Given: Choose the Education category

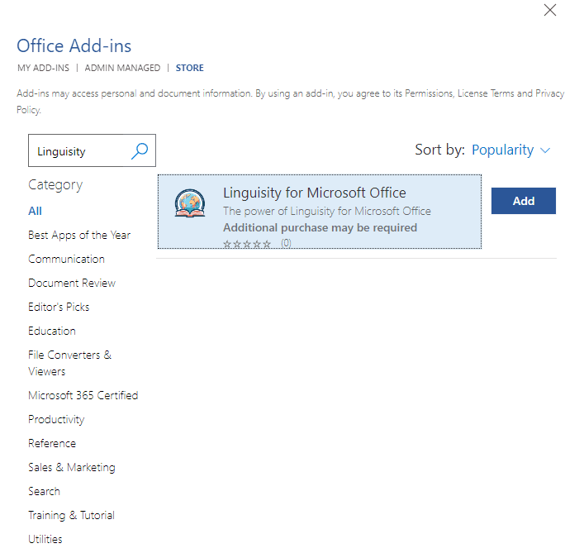Looking at the screenshot, I should coord(52,331).
